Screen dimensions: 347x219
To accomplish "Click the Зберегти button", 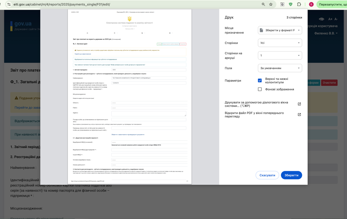I will click(x=292, y=175).
